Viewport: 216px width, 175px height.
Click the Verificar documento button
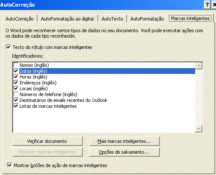pos(47,141)
